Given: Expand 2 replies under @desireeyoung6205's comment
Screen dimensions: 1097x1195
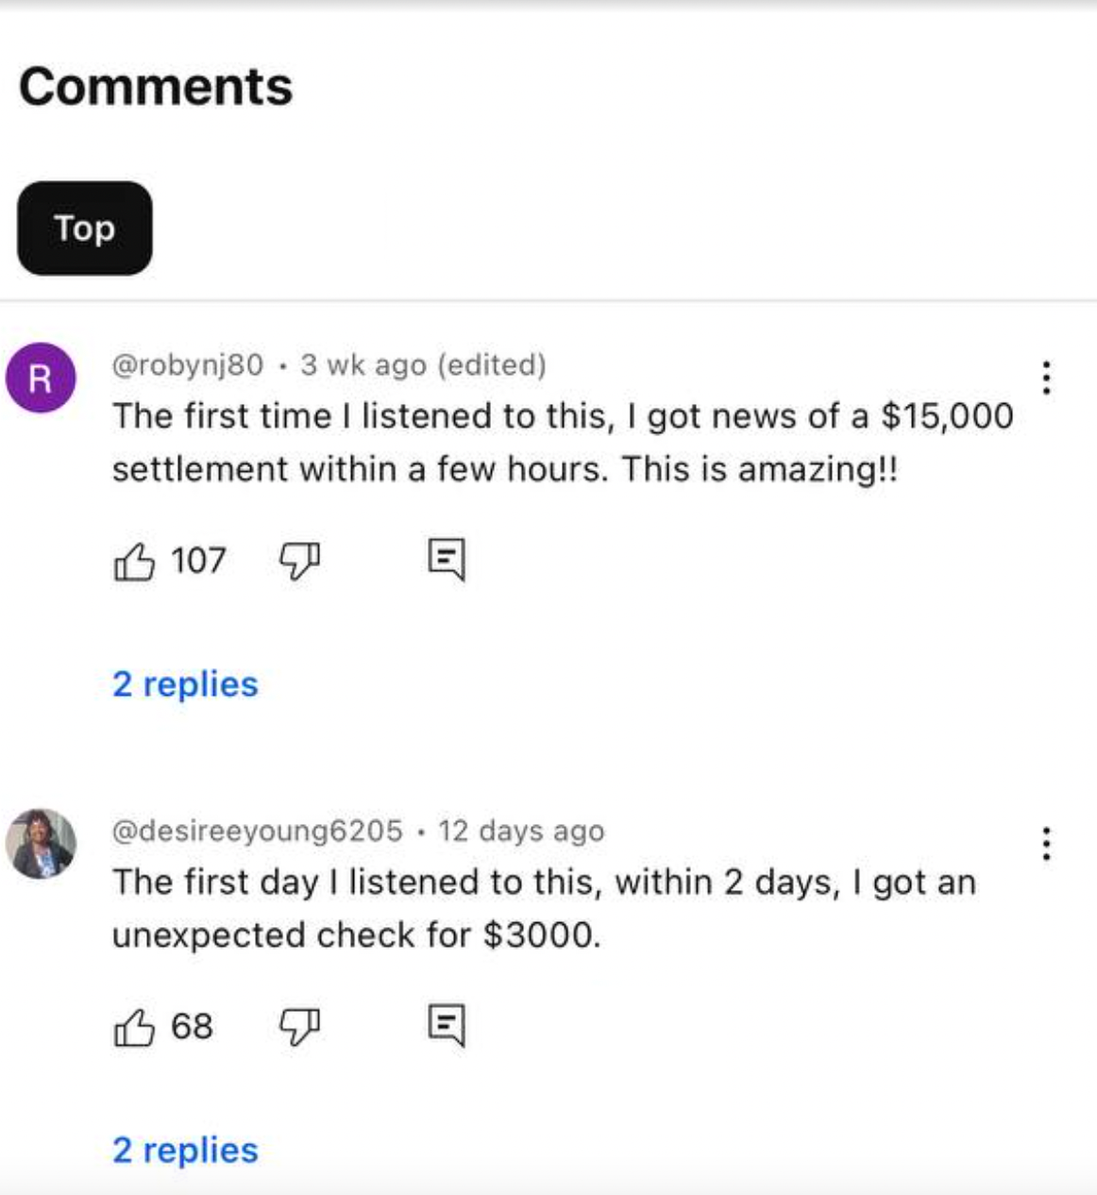Looking at the screenshot, I should (185, 1151).
